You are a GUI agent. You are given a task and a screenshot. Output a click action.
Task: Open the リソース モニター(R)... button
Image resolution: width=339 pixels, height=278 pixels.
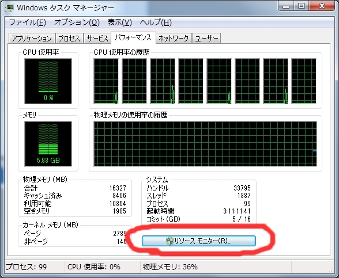[199, 241]
